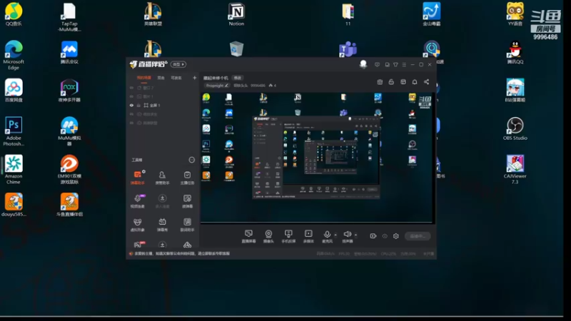The width and height of the screenshot is (571, 321).
Task: Add a new scene with plus button
Action: (x=194, y=78)
